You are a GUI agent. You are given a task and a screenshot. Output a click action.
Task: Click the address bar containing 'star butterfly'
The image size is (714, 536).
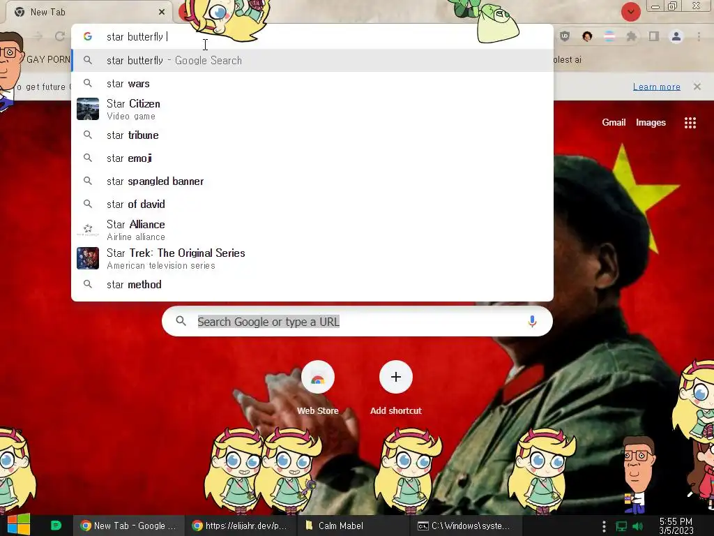312,36
